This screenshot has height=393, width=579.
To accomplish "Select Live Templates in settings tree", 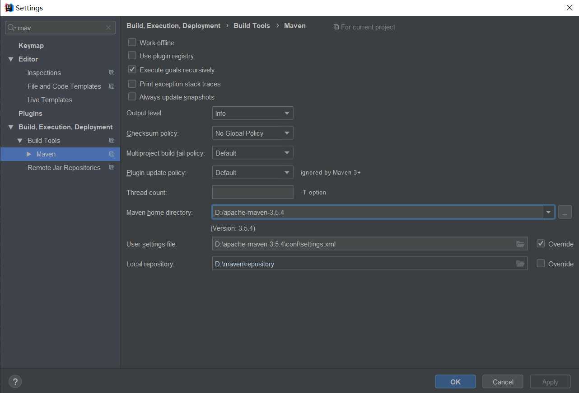I will pos(50,100).
